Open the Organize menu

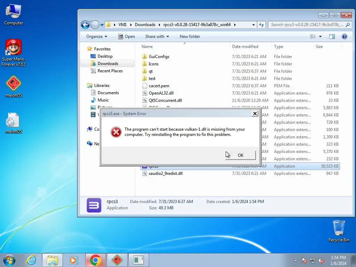(x=97, y=36)
